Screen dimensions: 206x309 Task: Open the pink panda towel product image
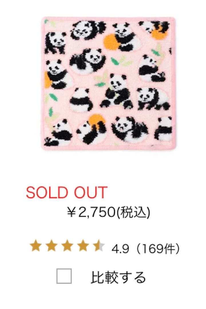point(108,83)
